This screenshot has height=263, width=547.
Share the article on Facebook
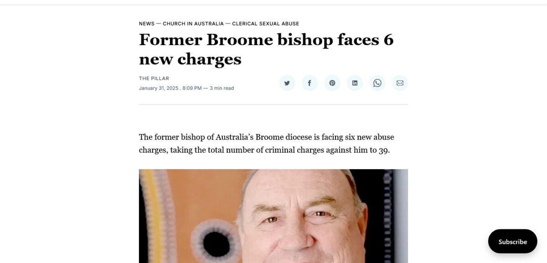coord(310,83)
